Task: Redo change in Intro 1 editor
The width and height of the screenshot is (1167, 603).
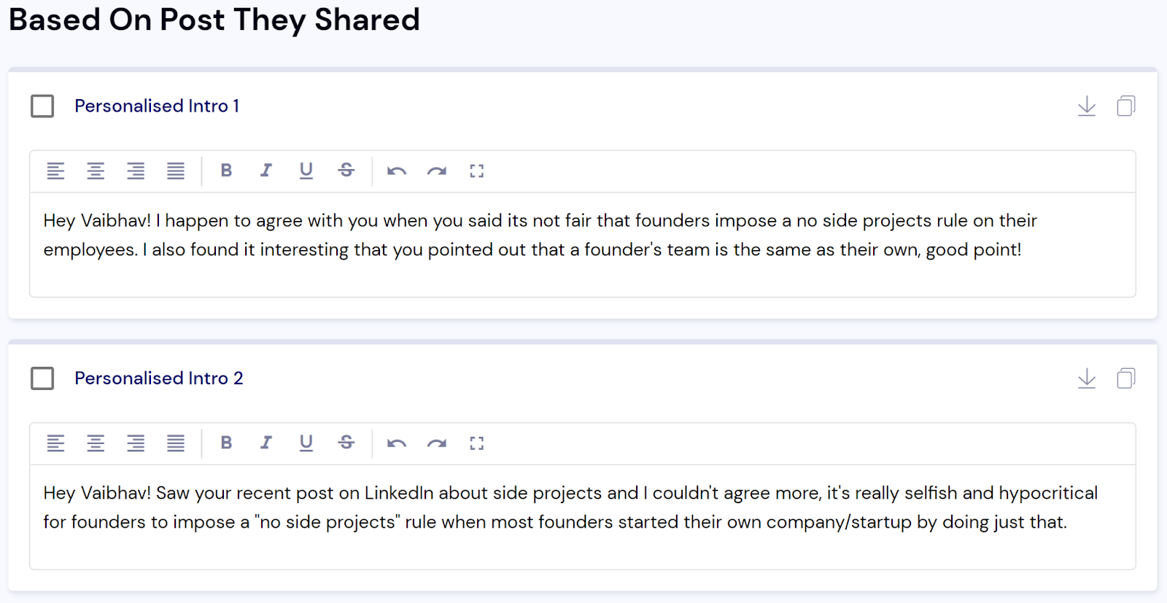Action: 437,171
